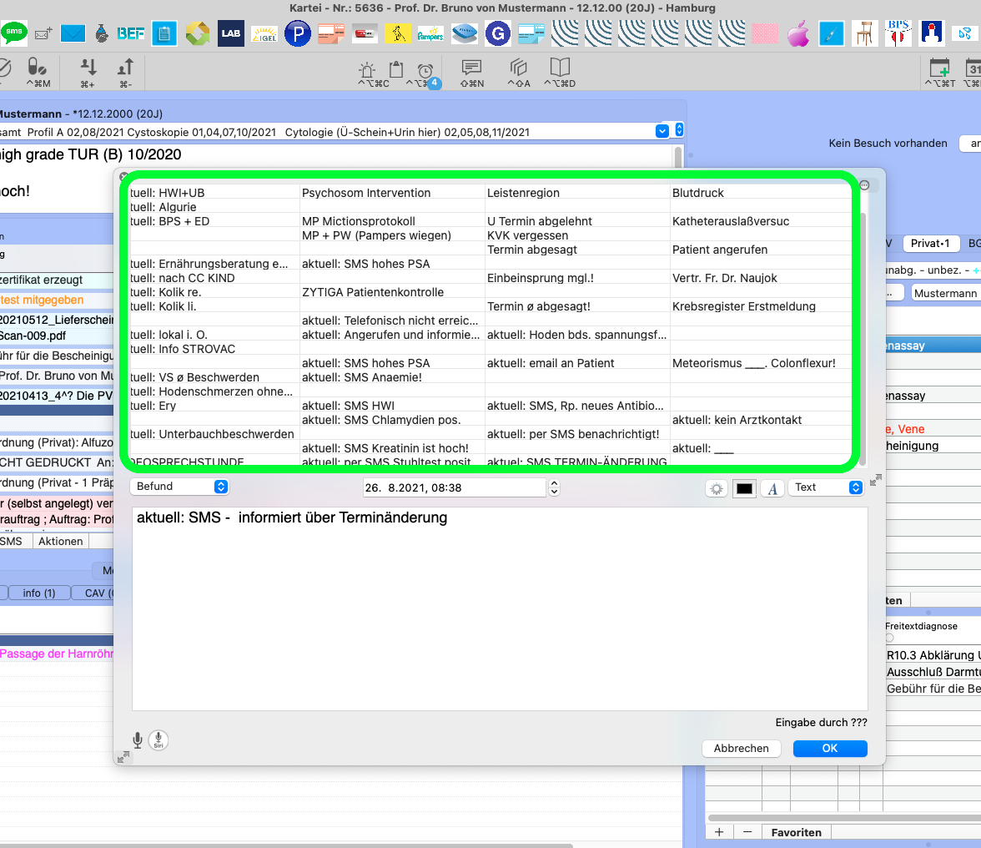Screen dimensions: 981x848
Task: Select template 'aktuell: email an Patient'
Action: tap(551, 363)
